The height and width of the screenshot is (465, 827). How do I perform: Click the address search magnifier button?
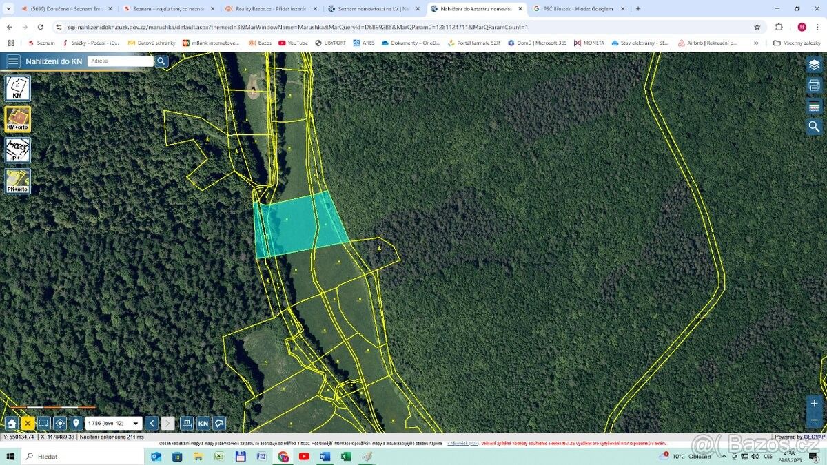click(161, 61)
